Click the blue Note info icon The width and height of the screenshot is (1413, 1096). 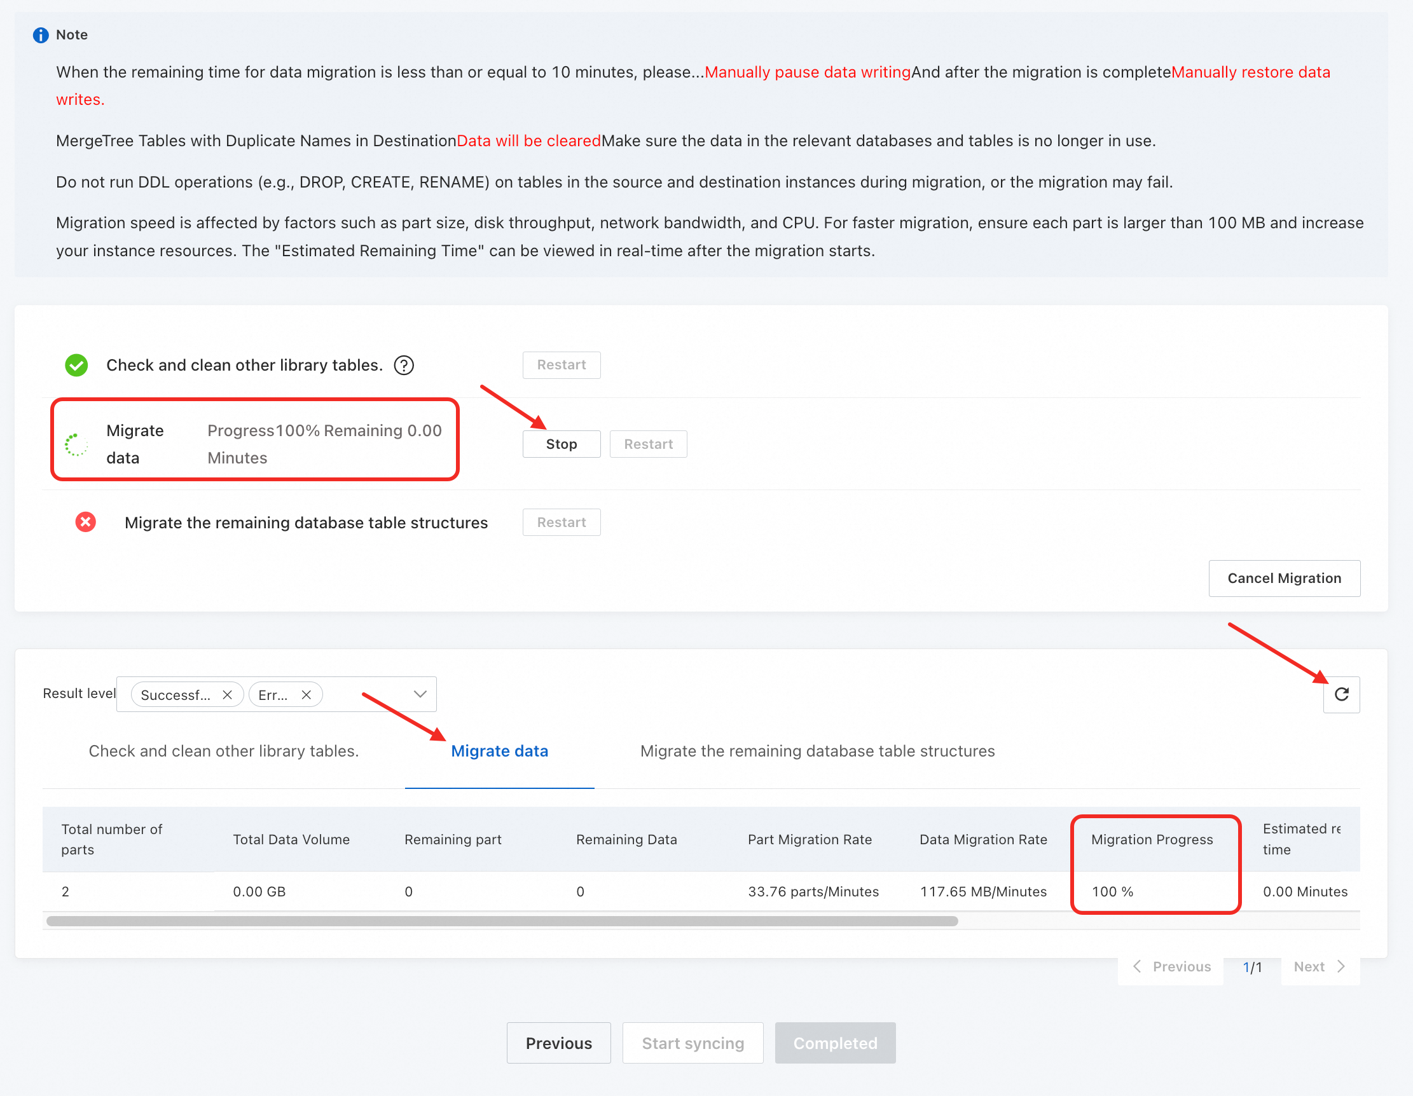[41, 35]
